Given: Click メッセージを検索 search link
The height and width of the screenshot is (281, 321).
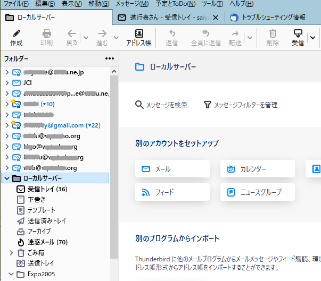Looking at the screenshot, I should coord(161,105).
